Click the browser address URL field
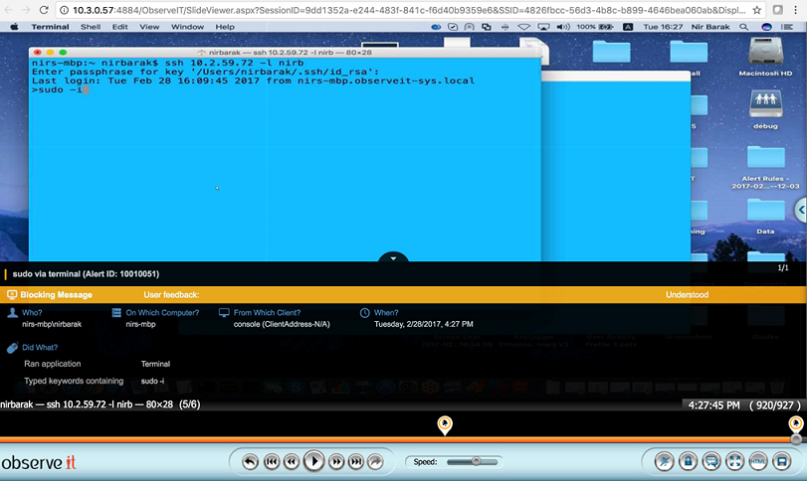 coord(398,8)
